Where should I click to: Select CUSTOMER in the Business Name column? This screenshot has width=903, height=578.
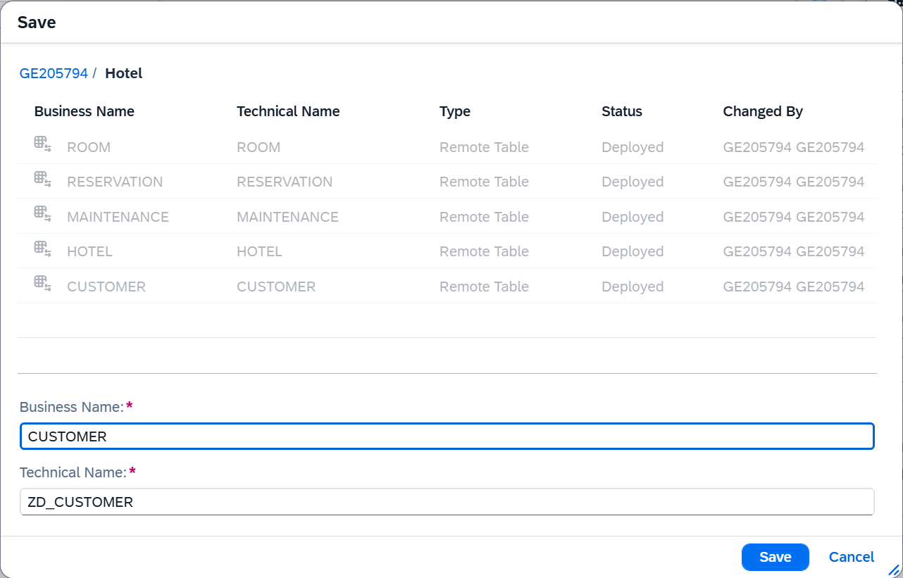pyautogui.click(x=106, y=287)
